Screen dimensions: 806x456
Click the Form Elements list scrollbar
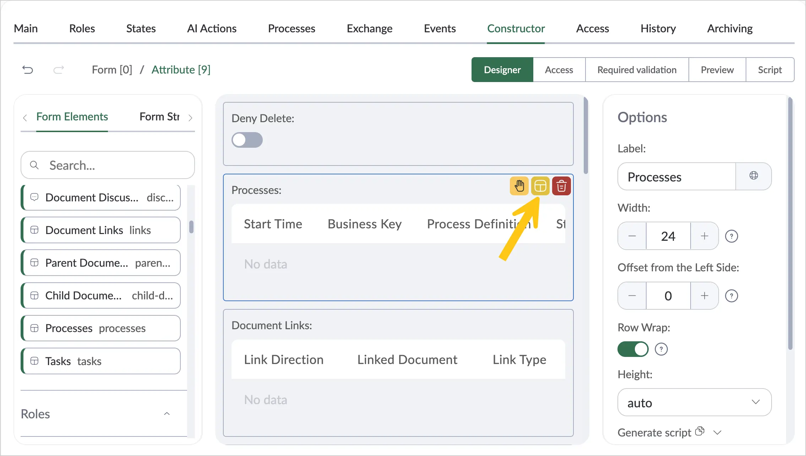(191, 227)
